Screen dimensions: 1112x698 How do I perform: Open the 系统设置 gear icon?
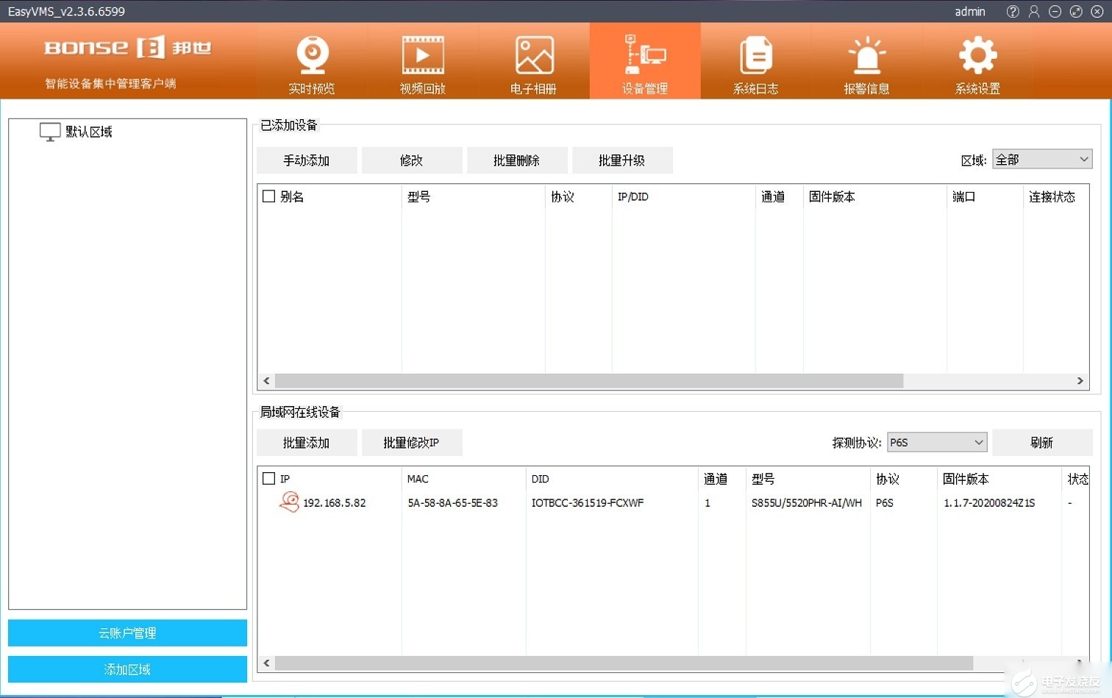(x=978, y=55)
